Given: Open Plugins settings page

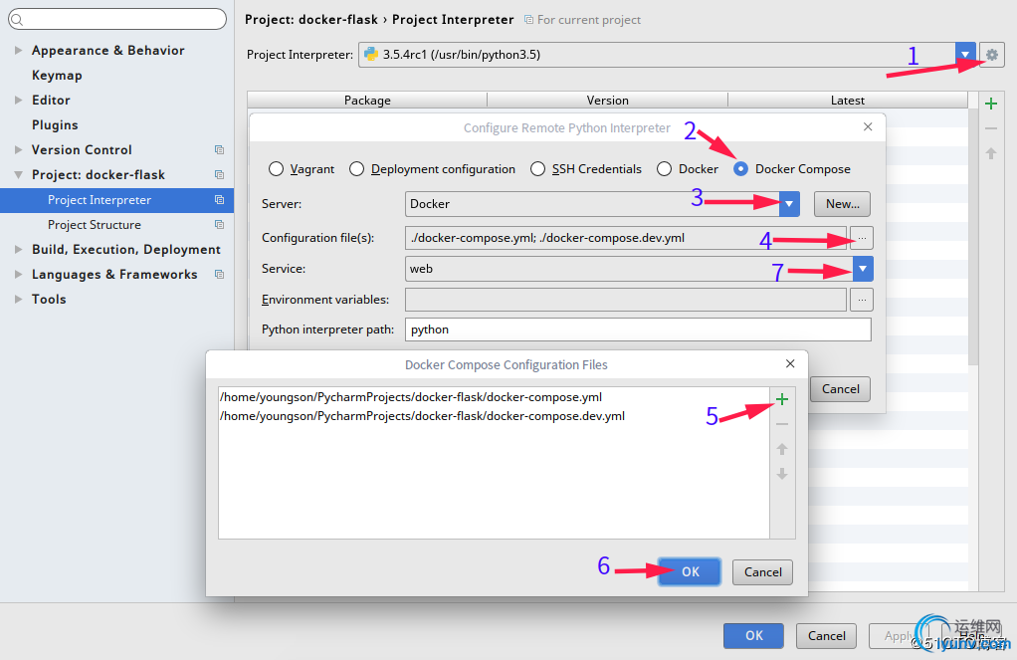Looking at the screenshot, I should [x=55, y=124].
